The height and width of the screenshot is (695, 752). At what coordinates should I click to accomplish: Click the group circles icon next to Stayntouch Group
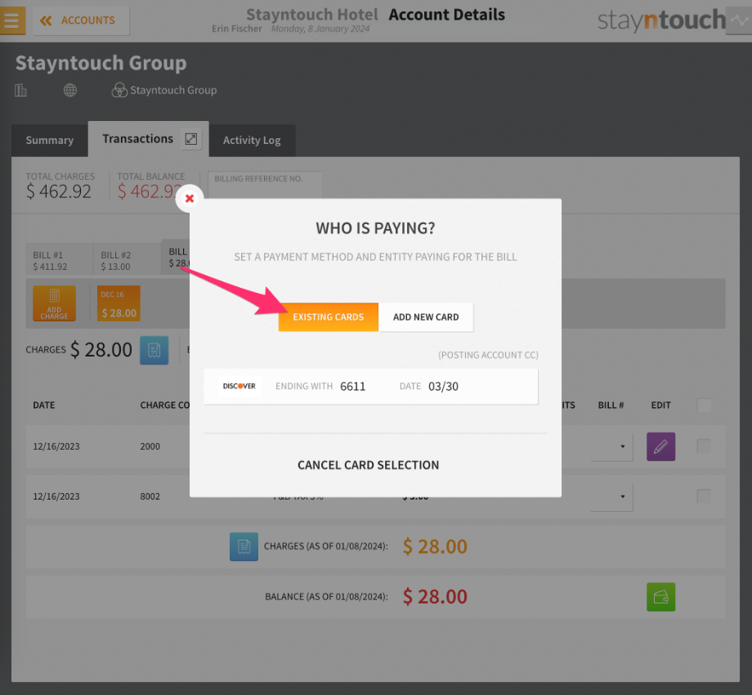[119, 90]
